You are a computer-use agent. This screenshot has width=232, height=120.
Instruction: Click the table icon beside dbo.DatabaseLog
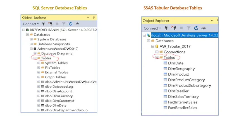coord(42,87)
